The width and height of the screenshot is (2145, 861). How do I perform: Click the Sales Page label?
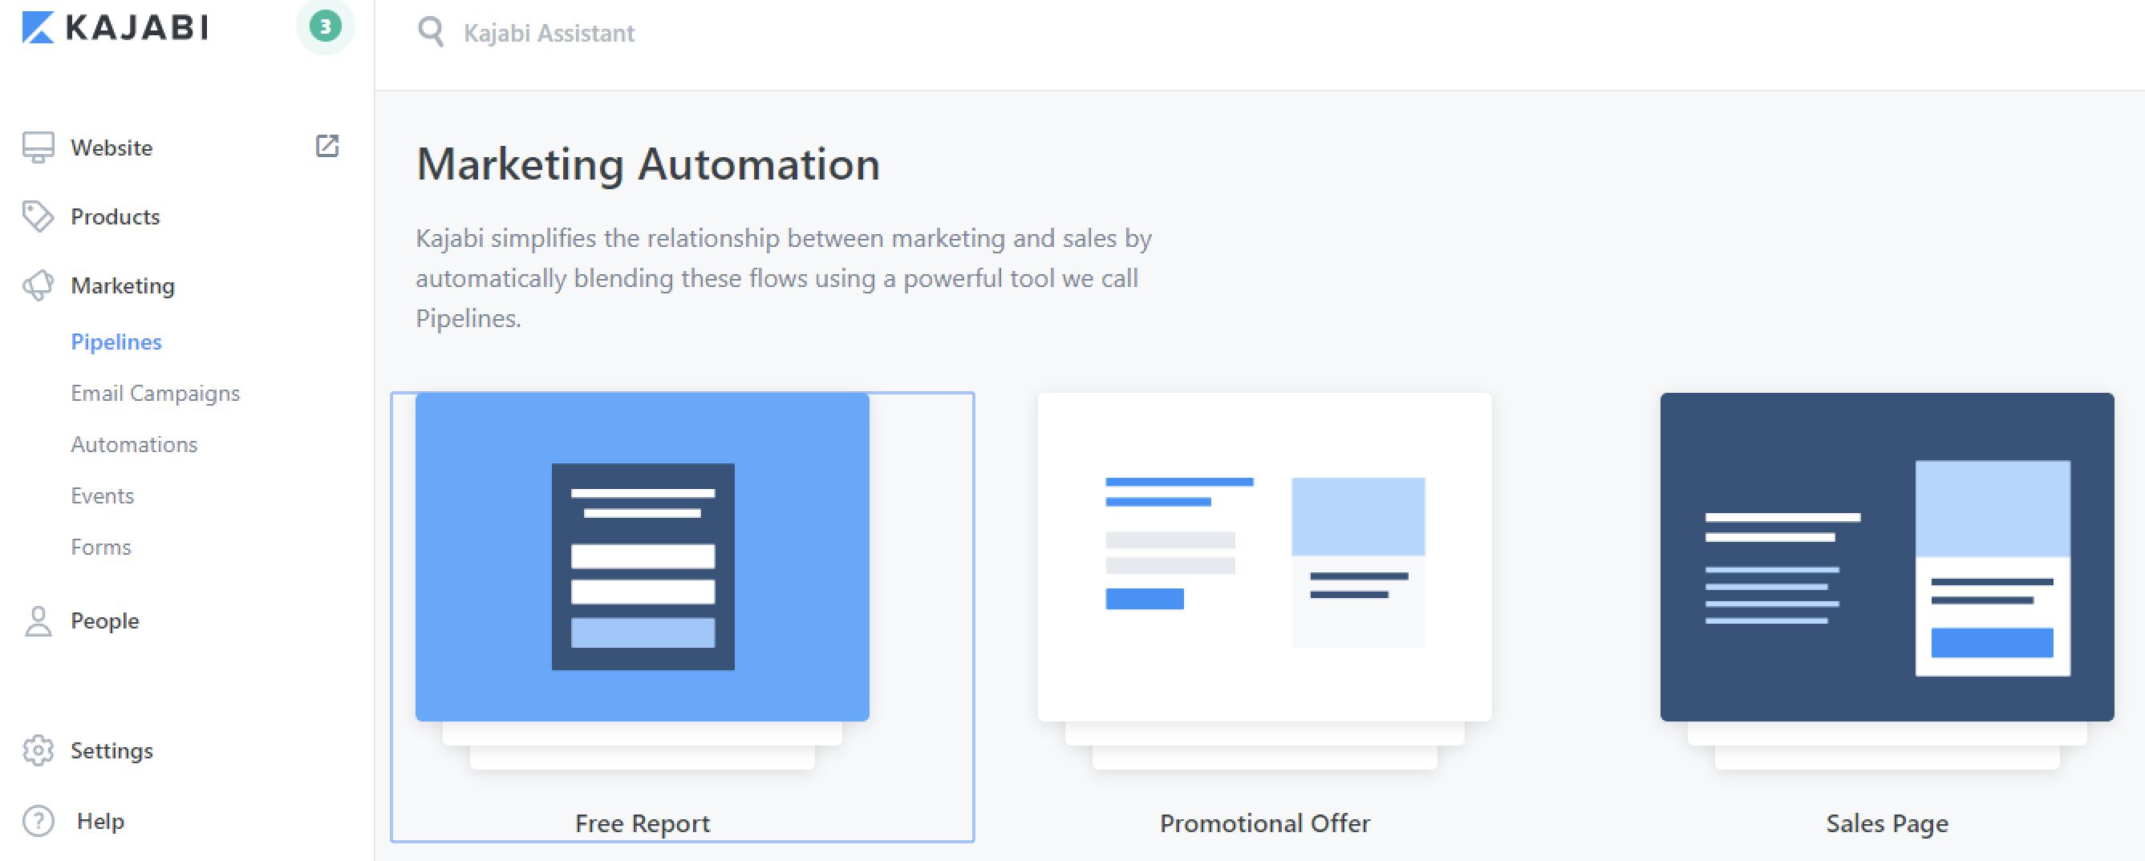click(x=1886, y=823)
